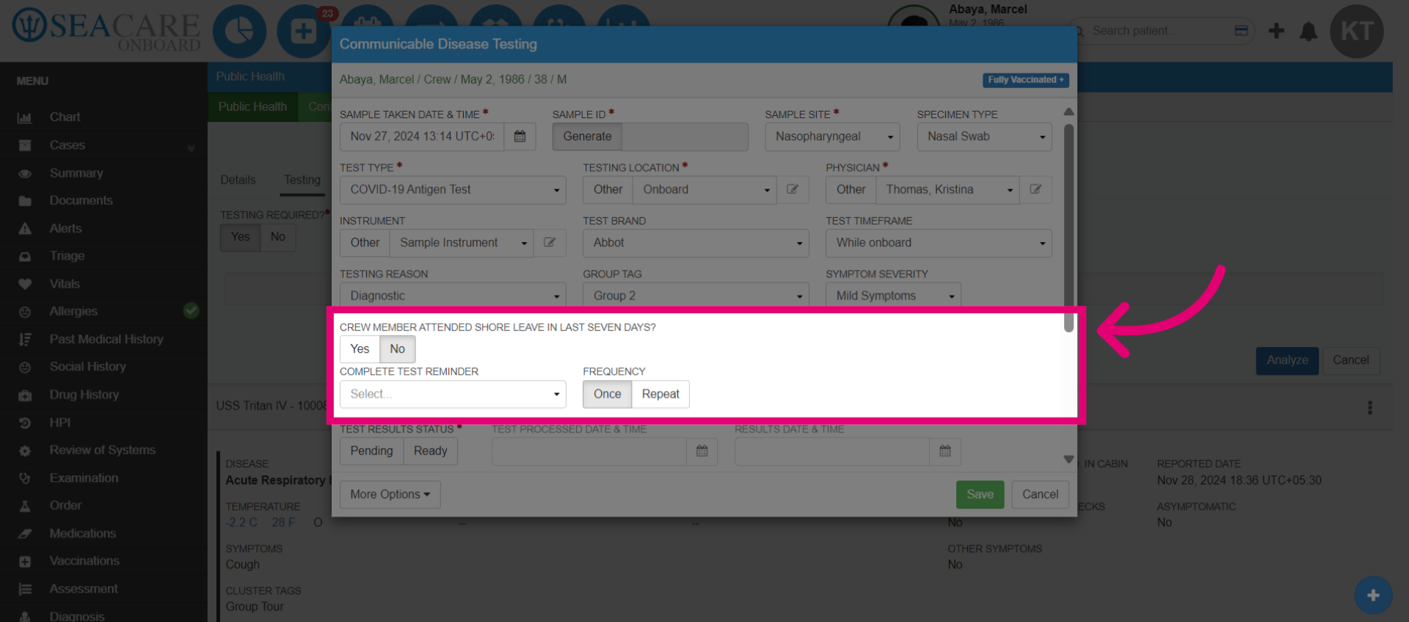Select No for Testing Required

coord(277,237)
